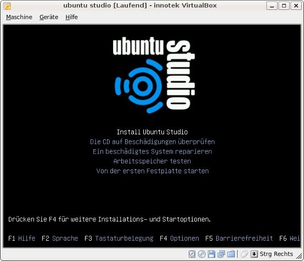The width and height of the screenshot is (304, 261).
Task: Select Die CD auf Beschädigungen überprüfen
Action: click(153, 141)
